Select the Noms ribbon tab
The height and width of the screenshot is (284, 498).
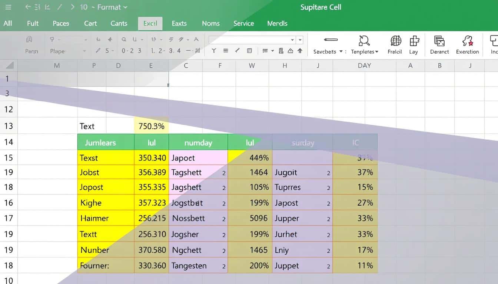[210, 23]
